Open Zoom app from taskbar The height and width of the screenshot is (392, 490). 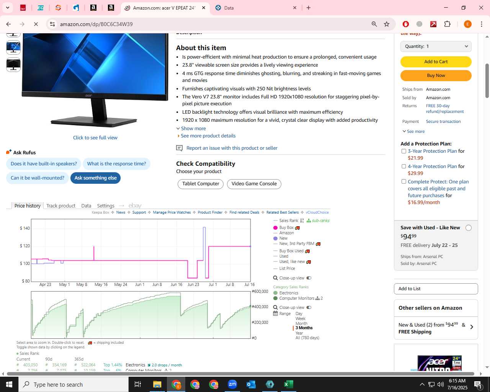tap(232, 384)
